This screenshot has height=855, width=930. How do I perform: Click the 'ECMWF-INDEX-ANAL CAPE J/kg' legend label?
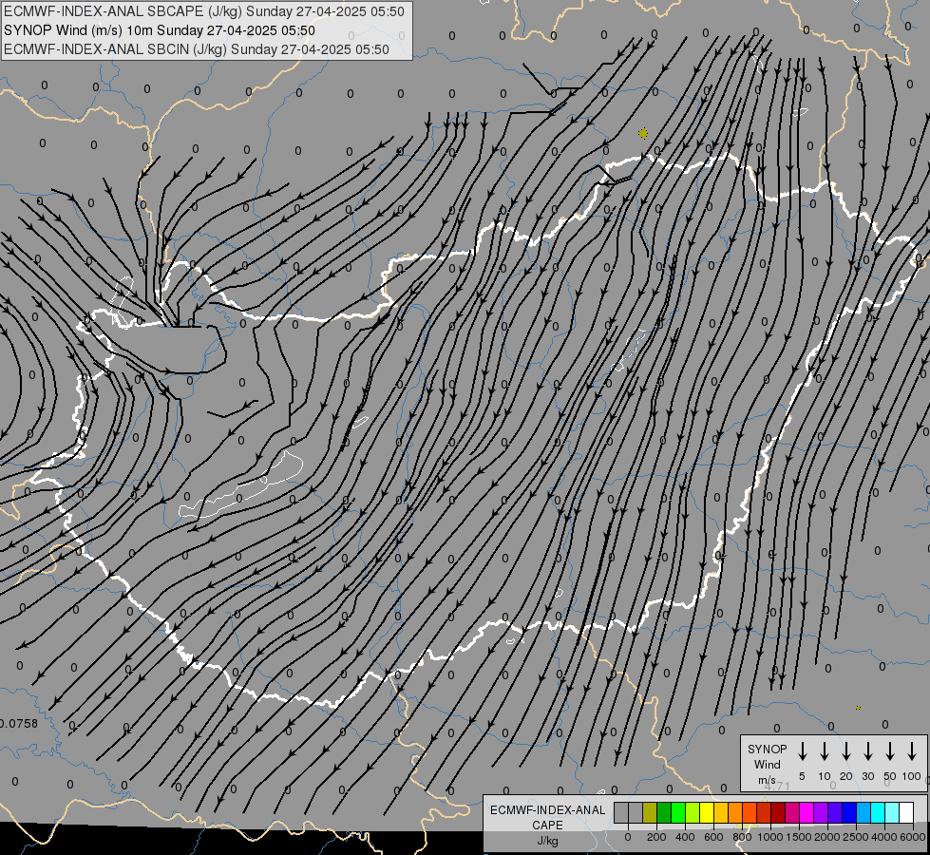click(x=547, y=826)
